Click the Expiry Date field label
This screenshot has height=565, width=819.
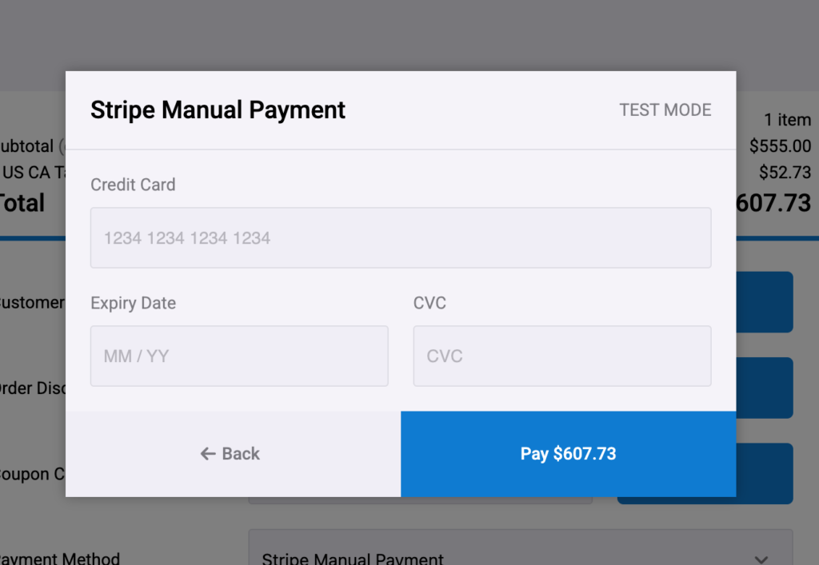pyautogui.click(x=134, y=303)
